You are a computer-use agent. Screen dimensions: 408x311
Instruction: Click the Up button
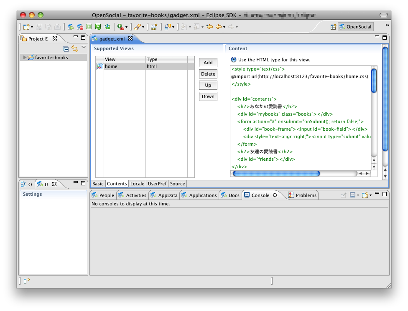pos(208,85)
